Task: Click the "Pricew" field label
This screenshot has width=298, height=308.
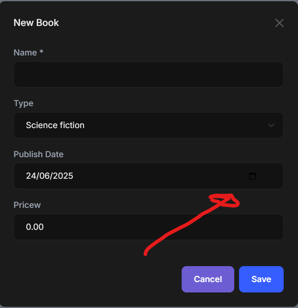Action: click(x=27, y=205)
